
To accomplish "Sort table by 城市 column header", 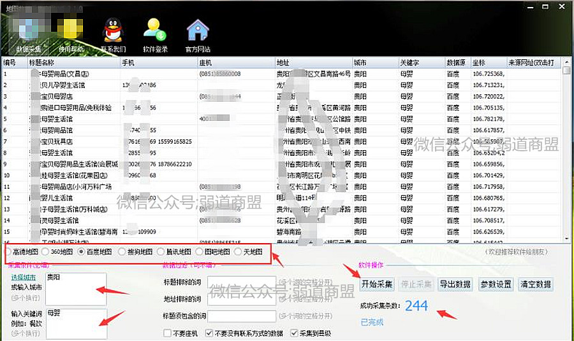I will click(376, 63).
